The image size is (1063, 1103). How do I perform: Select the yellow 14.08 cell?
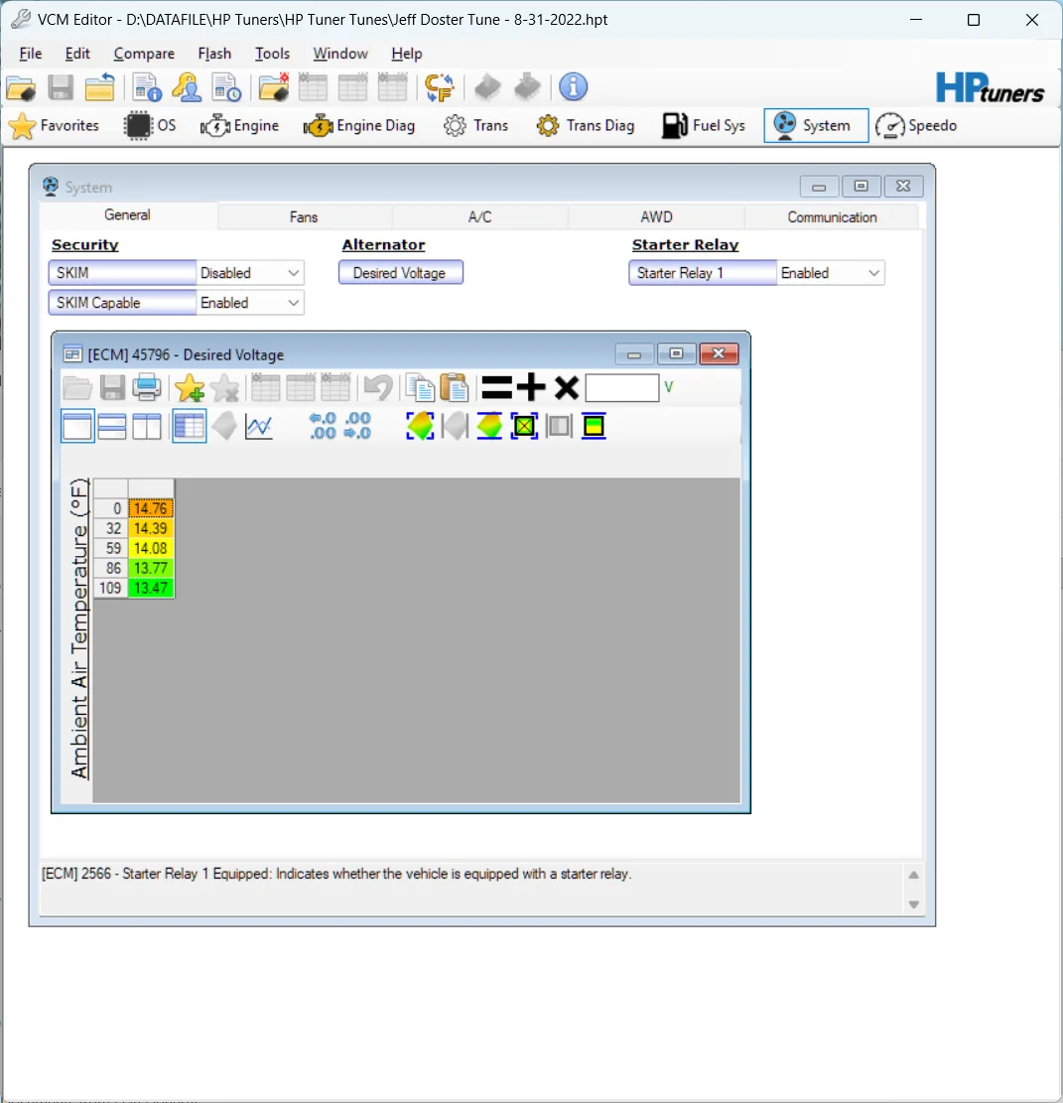click(151, 548)
